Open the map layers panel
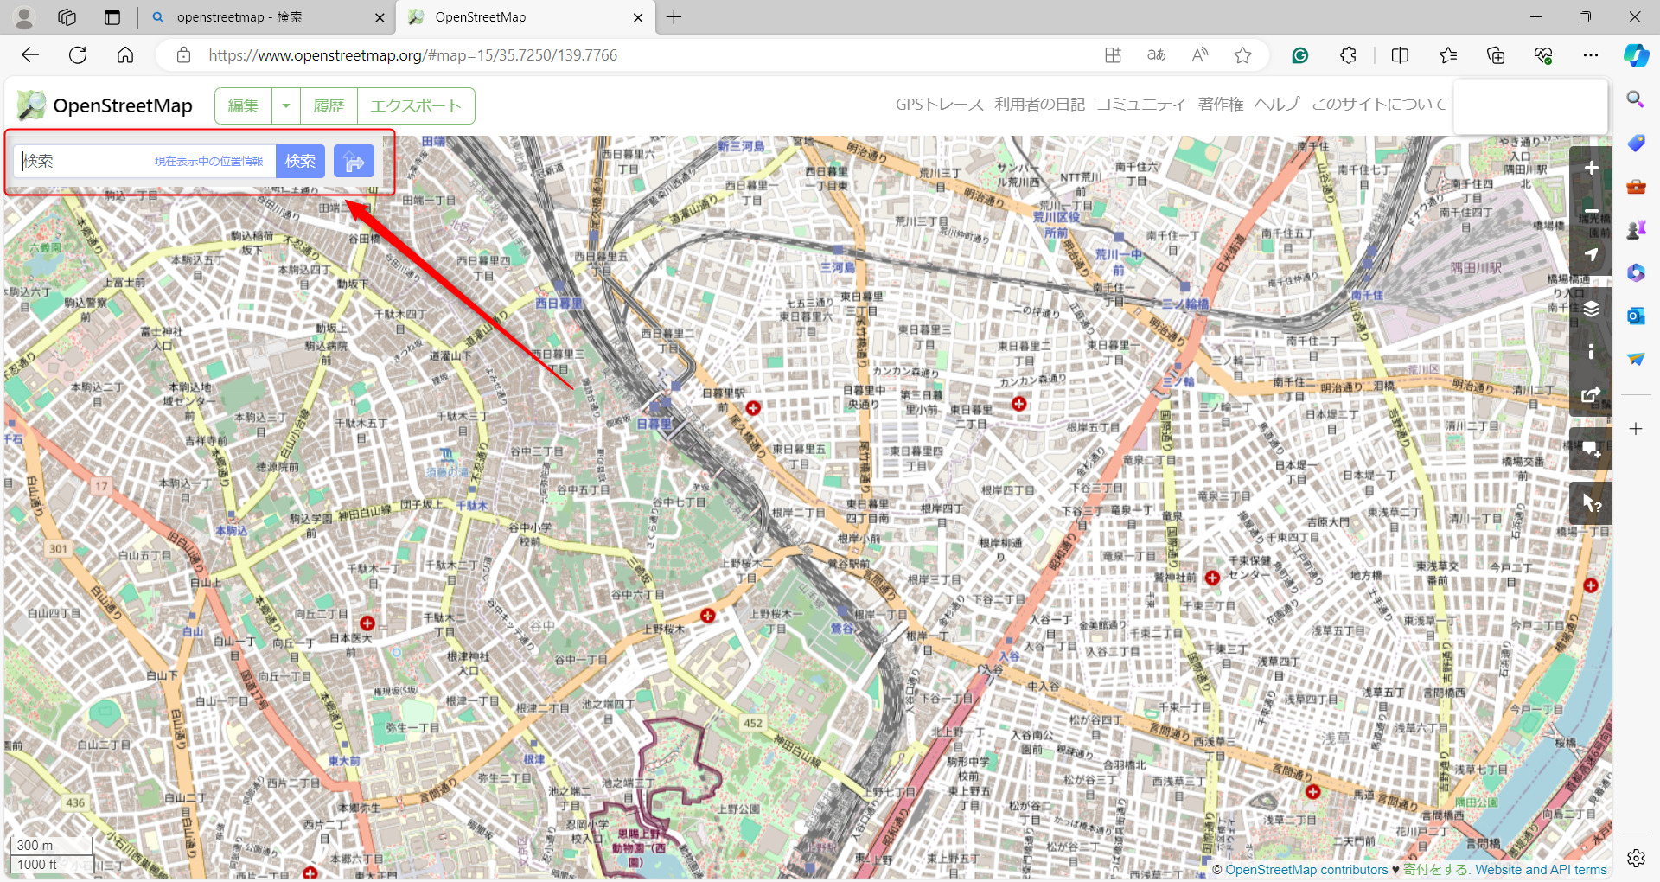 coord(1591,309)
